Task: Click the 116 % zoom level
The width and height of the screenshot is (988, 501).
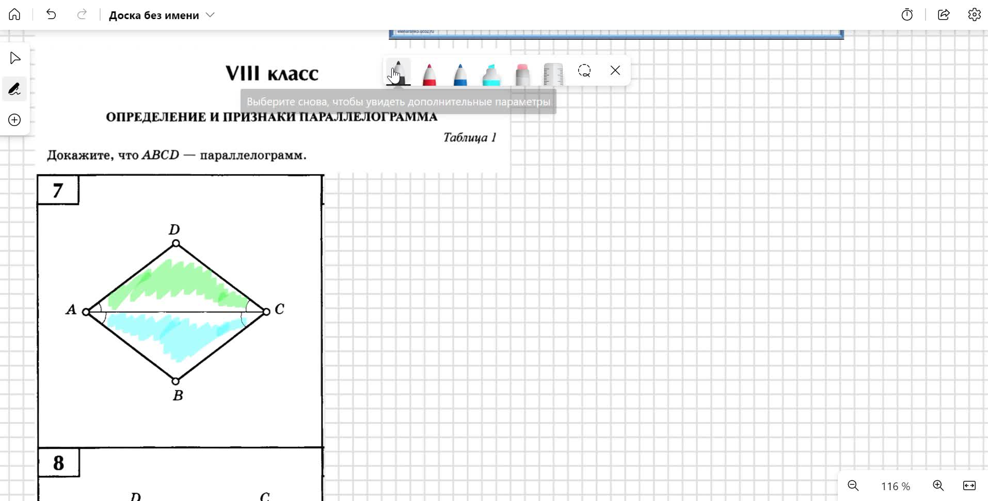Action: 896,486
